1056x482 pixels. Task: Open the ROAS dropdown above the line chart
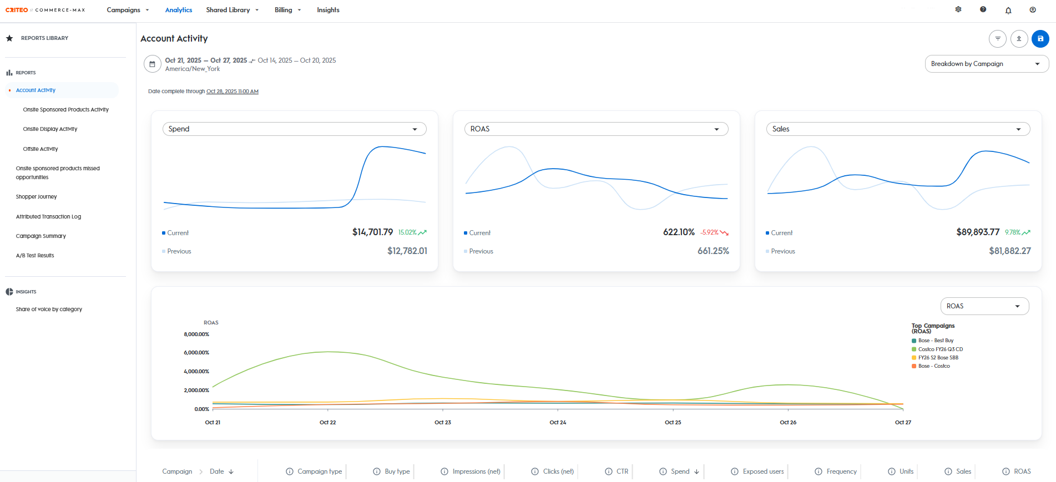pos(984,306)
